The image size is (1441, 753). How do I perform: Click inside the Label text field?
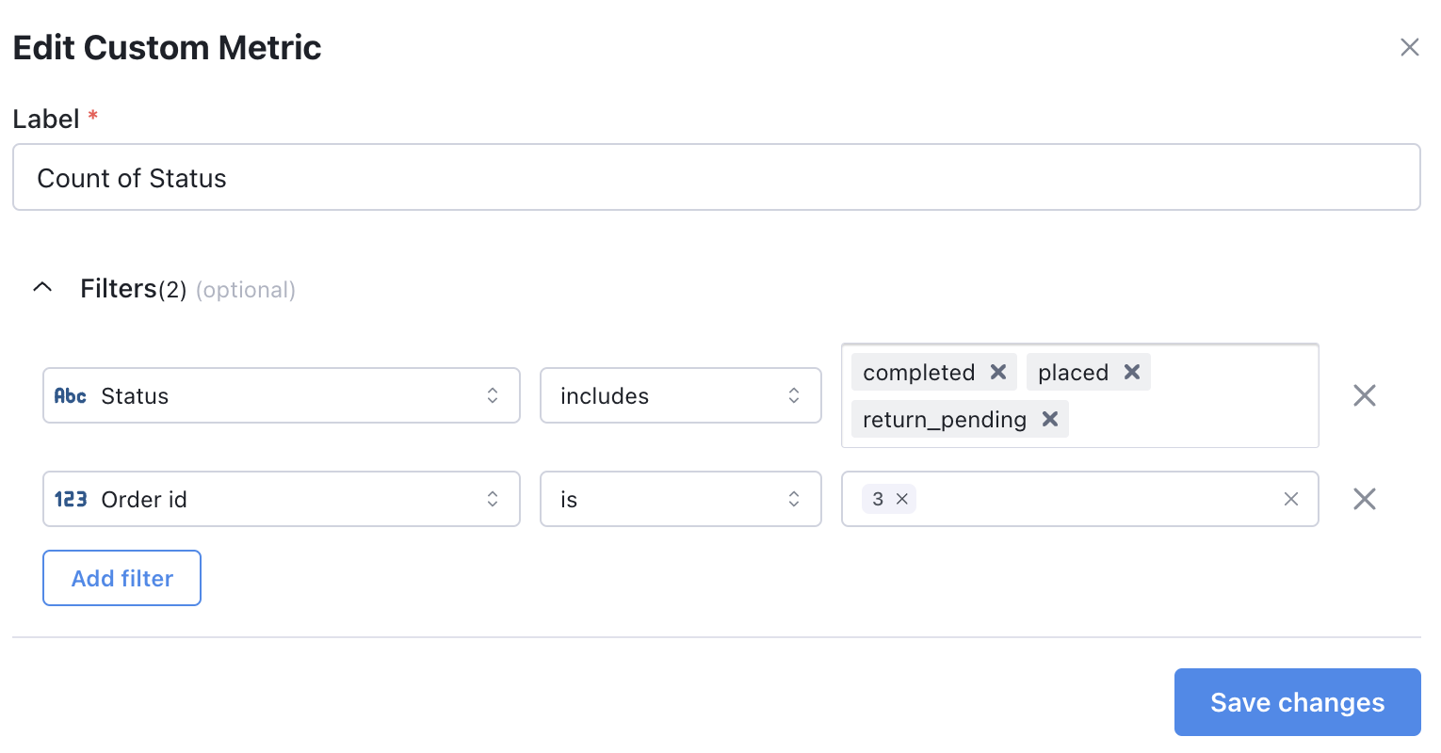pyautogui.click(x=377, y=177)
